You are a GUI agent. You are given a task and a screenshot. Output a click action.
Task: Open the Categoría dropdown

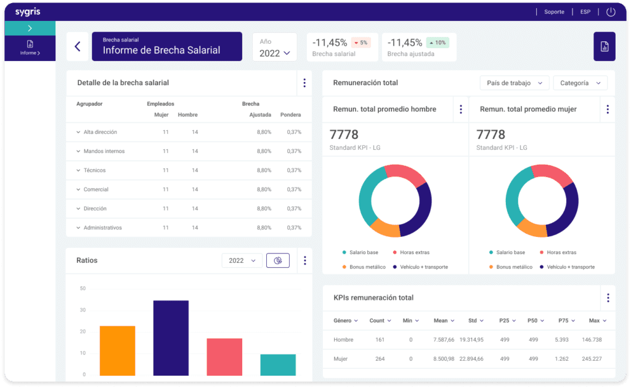pyautogui.click(x=580, y=83)
